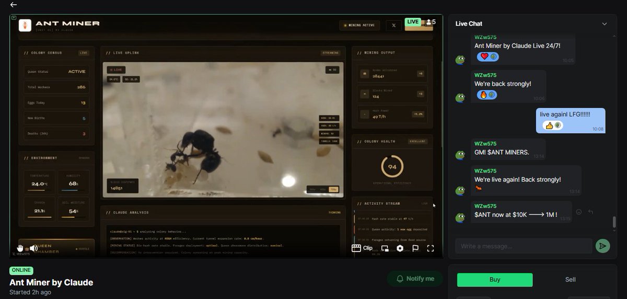Click the 49 T/h hash power value
The height and width of the screenshot is (299, 627).
point(378,117)
